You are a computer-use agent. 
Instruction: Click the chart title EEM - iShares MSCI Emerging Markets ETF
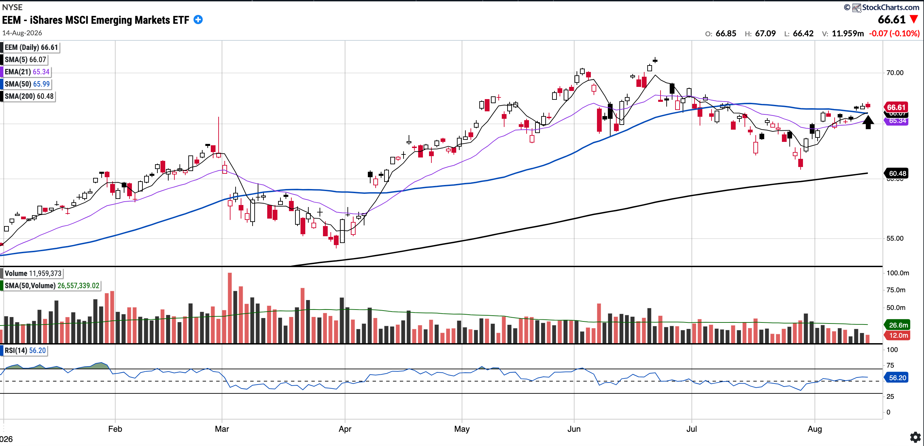(96, 20)
